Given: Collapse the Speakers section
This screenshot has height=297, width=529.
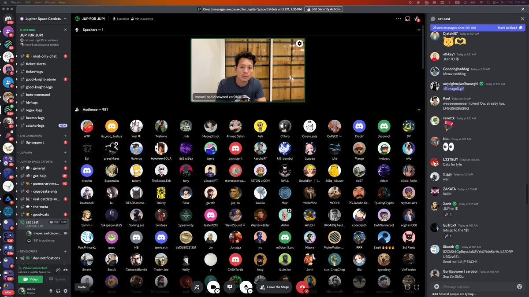Looking at the screenshot, I should tap(419, 29).
